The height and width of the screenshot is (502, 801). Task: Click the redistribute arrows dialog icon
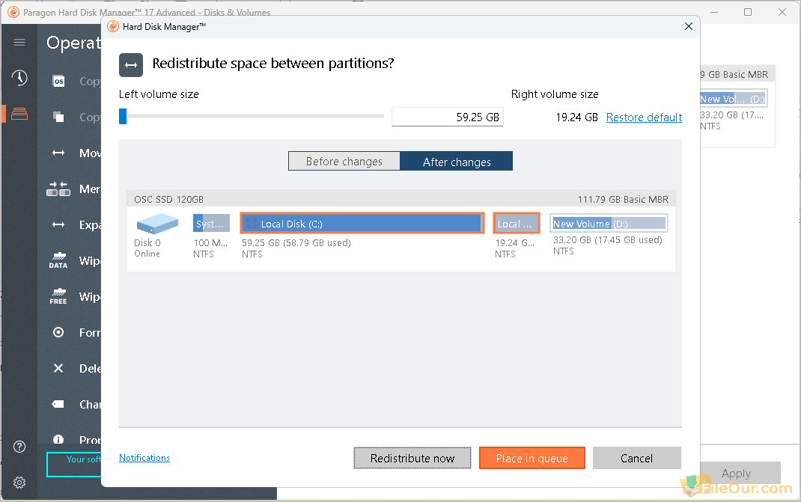click(131, 65)
